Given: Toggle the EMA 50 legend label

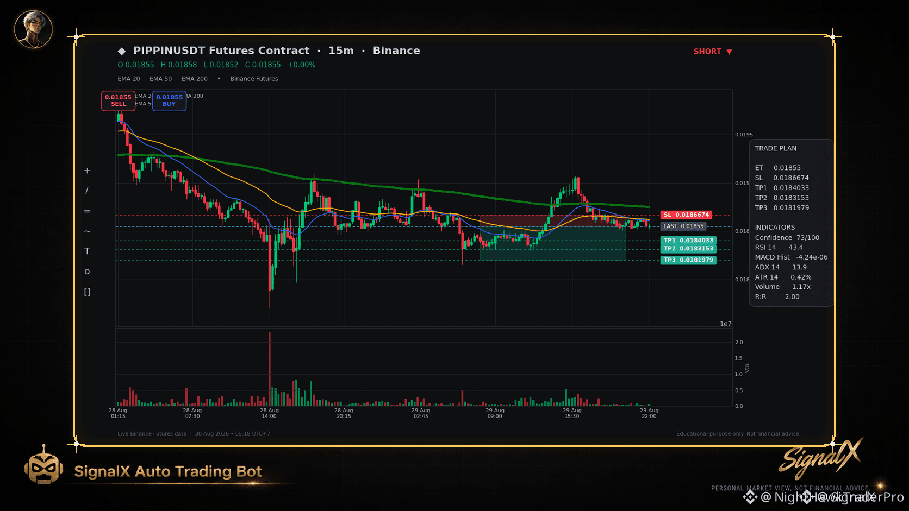Looking at the screenshot, I should (160, 79).
